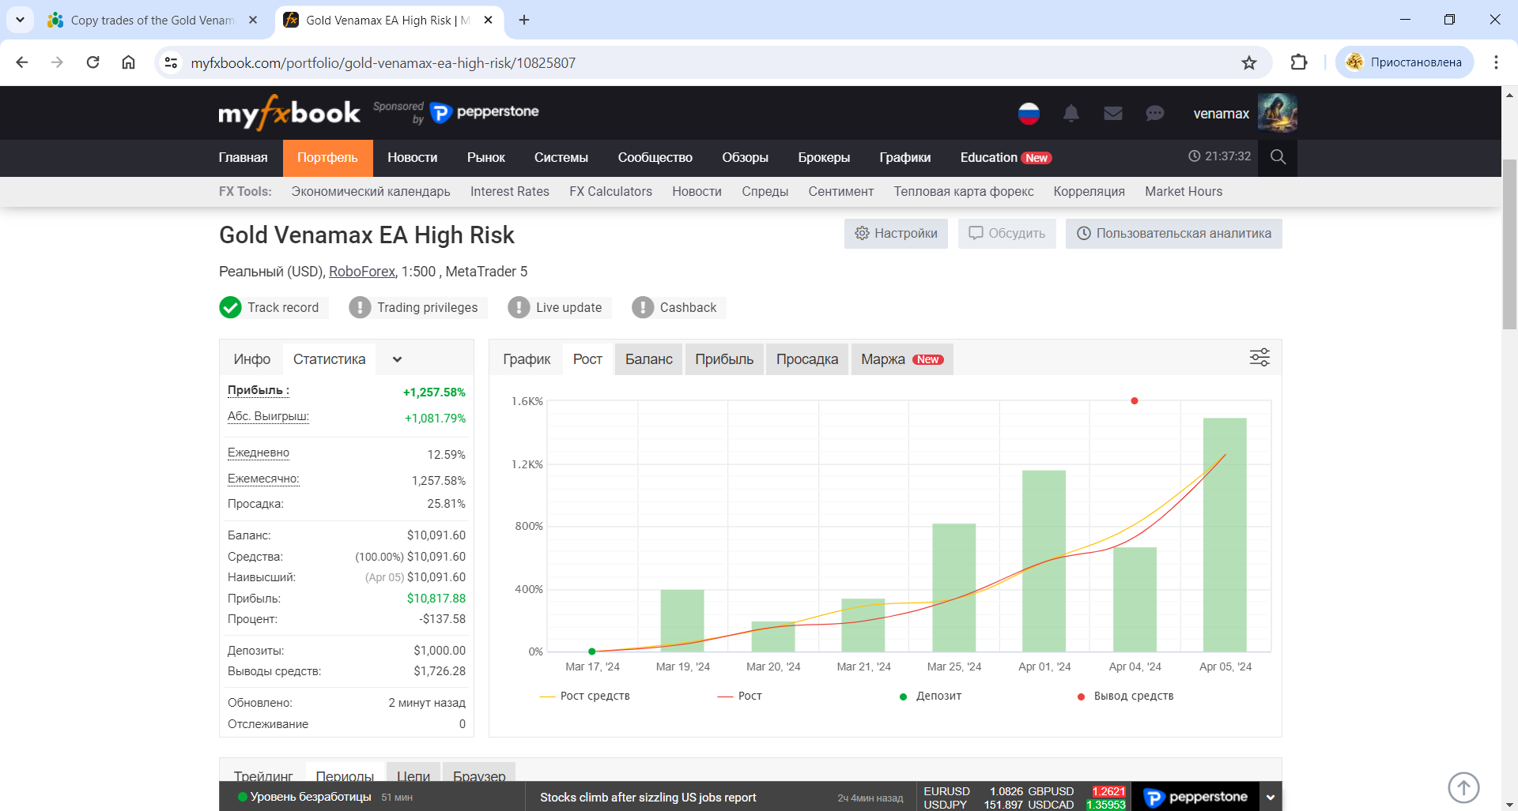Viewport: 1518px width, 811px height.
Task: Click the Cashback warning icon
Action: tap(643, 307)
